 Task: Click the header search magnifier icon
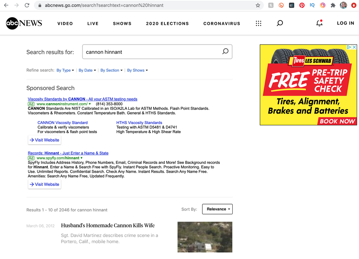point(280,23)
